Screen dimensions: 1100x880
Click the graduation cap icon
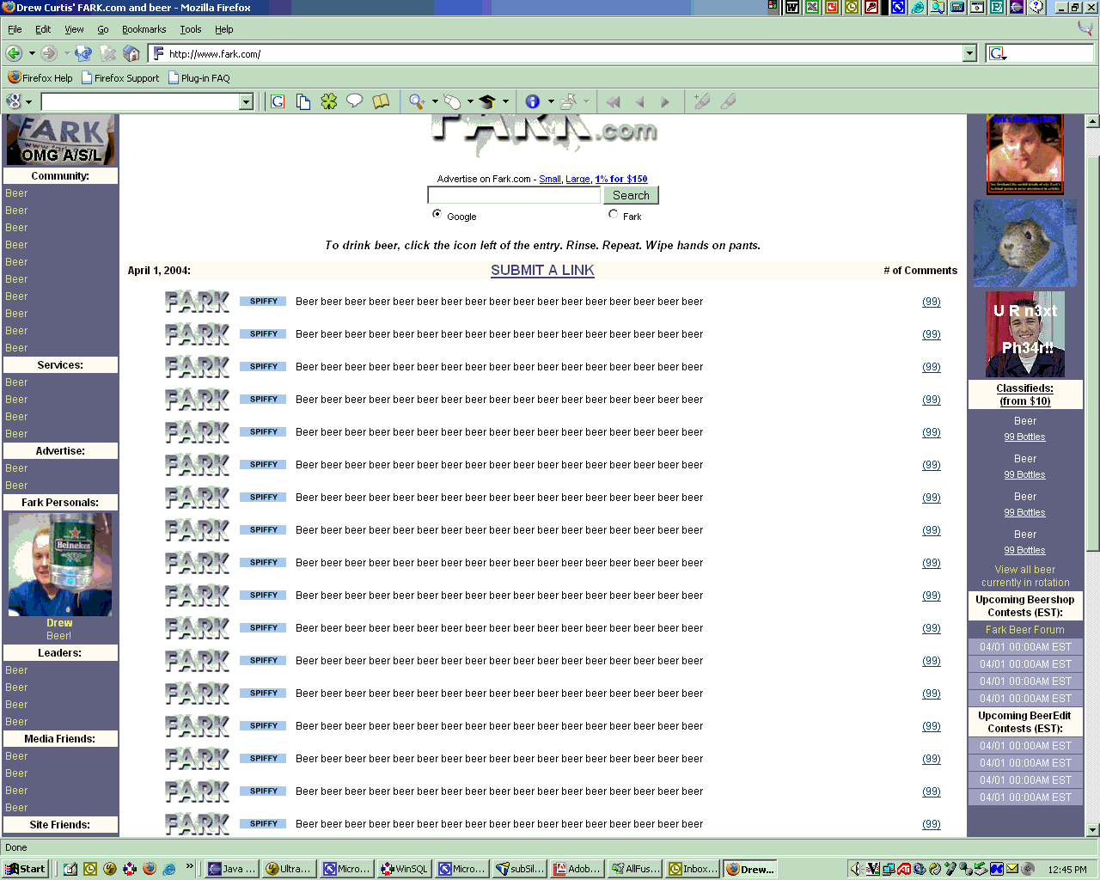pos(487,101)
